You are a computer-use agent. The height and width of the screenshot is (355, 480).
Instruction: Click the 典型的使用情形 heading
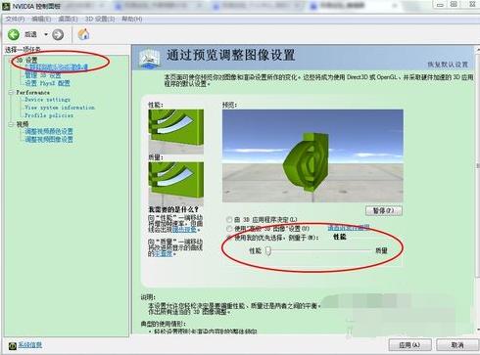click(163, 324)
